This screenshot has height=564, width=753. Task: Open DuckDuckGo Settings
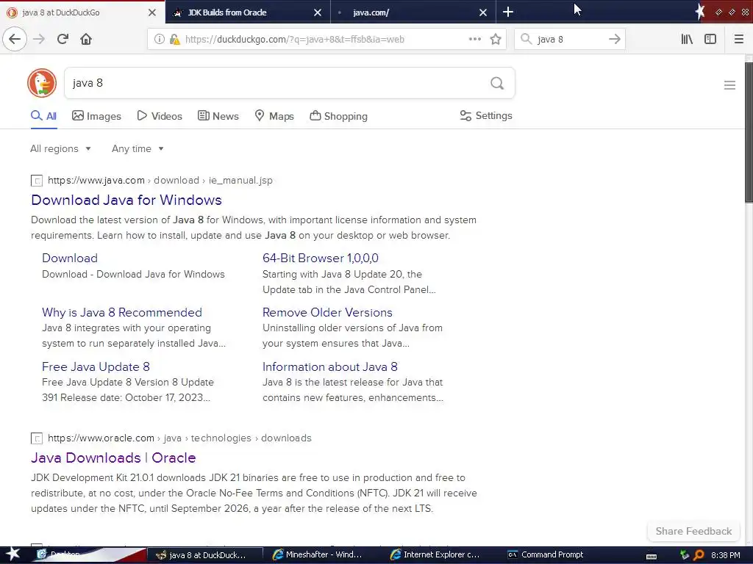tap(486, 115)
